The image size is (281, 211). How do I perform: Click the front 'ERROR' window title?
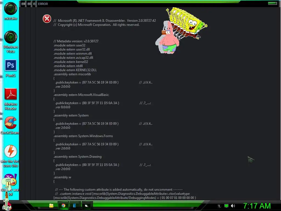(43, 4)
